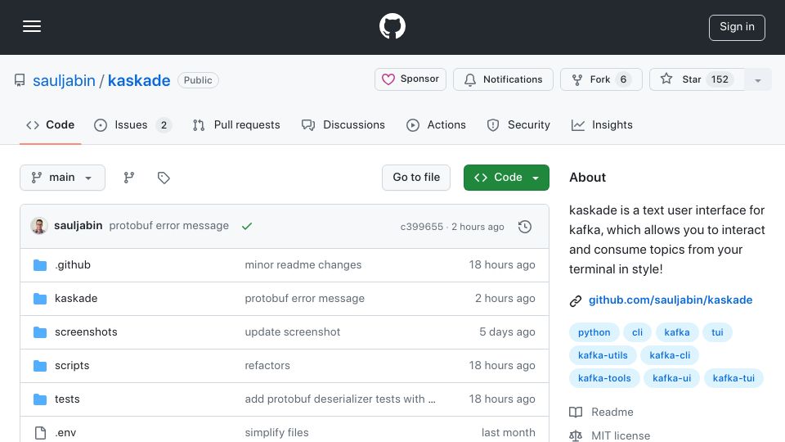Open the Security tab
785x442 pixels.
click(518, 124)
